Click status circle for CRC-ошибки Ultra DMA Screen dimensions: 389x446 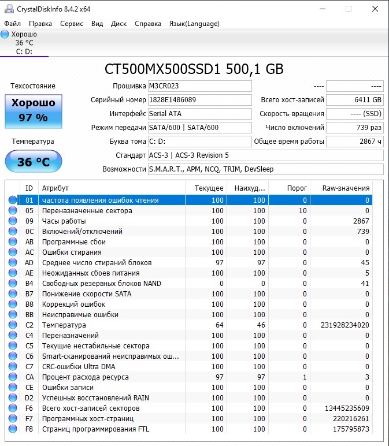click(13, 366)
